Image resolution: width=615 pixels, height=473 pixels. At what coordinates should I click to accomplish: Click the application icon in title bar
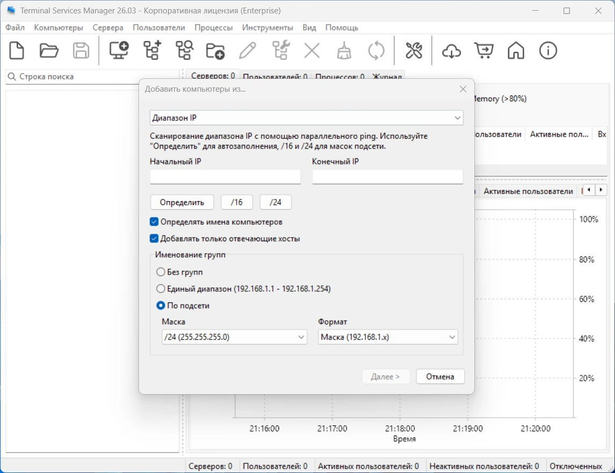tap(11, 11)
